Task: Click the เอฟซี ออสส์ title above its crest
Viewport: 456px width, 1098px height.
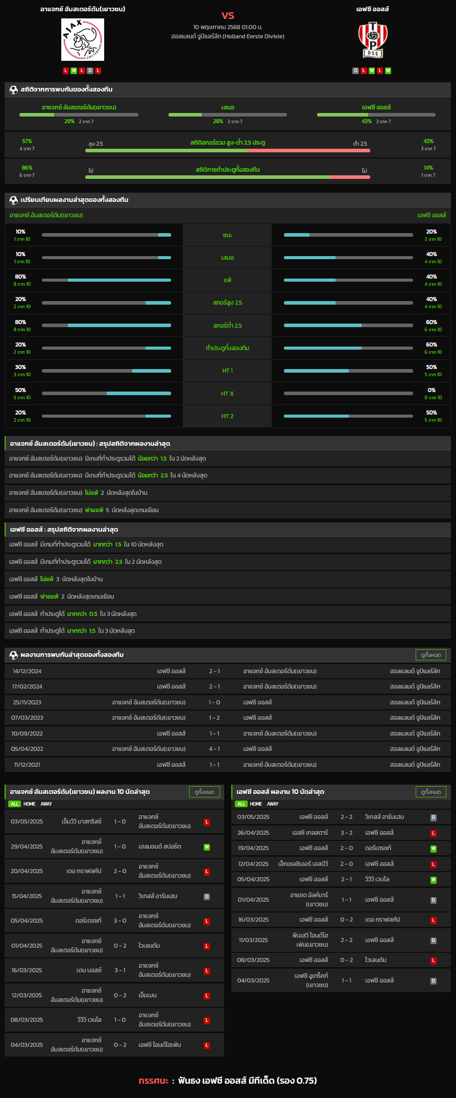Action: pyautogui.click(x=373, y=9)
